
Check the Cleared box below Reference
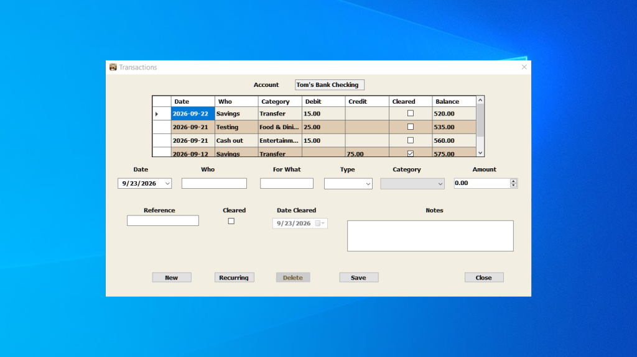pos(231,221)
